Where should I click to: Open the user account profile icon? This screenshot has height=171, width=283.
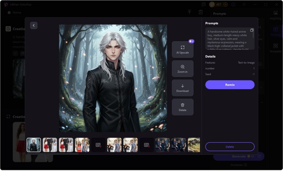click(x=233, y=5)
